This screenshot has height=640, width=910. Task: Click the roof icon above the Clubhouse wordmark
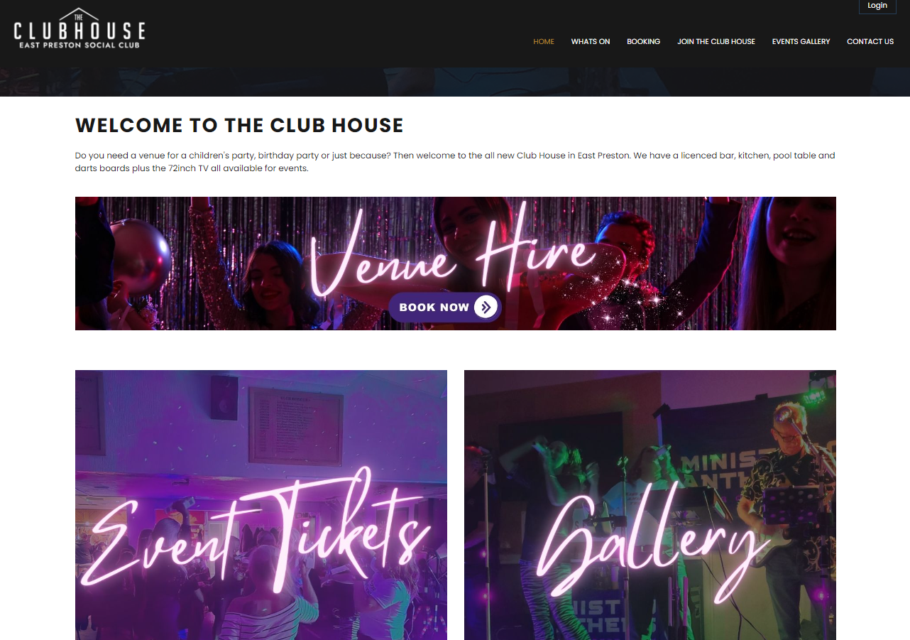(79, 14)
